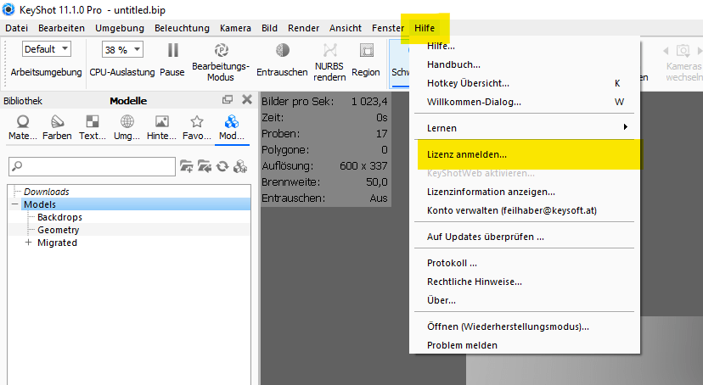
Task: Open the Kamera menu
Action: click(235, 28)
